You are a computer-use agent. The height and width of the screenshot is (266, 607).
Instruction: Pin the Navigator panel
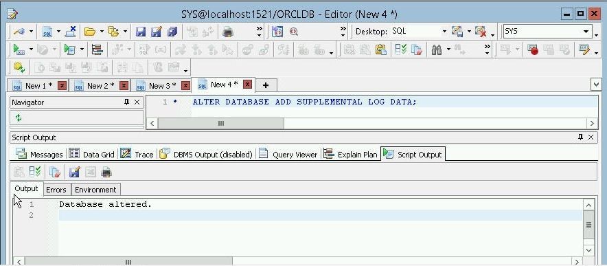pos(126,102)
